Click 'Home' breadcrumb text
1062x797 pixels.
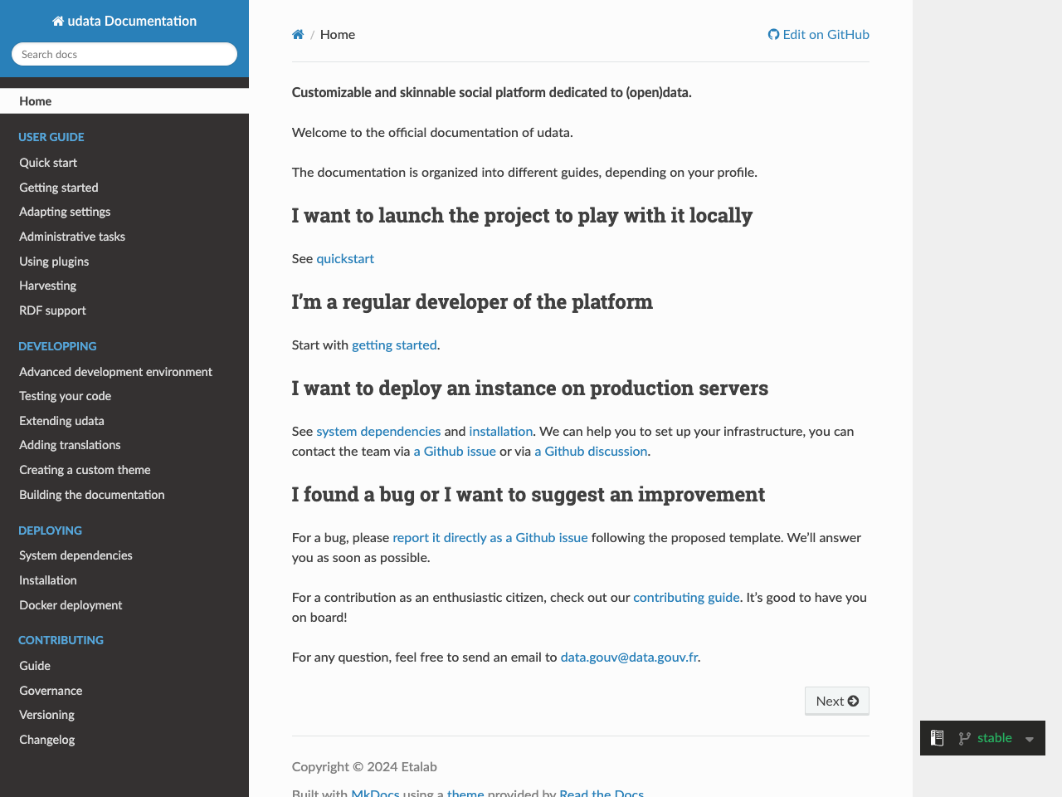(x=338, y=34)
